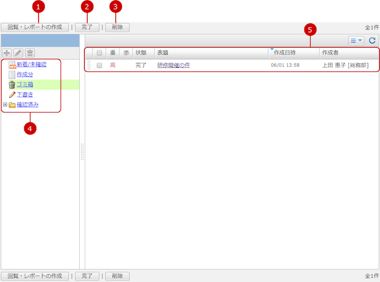
Task: Click the row drag handle for 研修開催の件
Action: coord(88,66)
